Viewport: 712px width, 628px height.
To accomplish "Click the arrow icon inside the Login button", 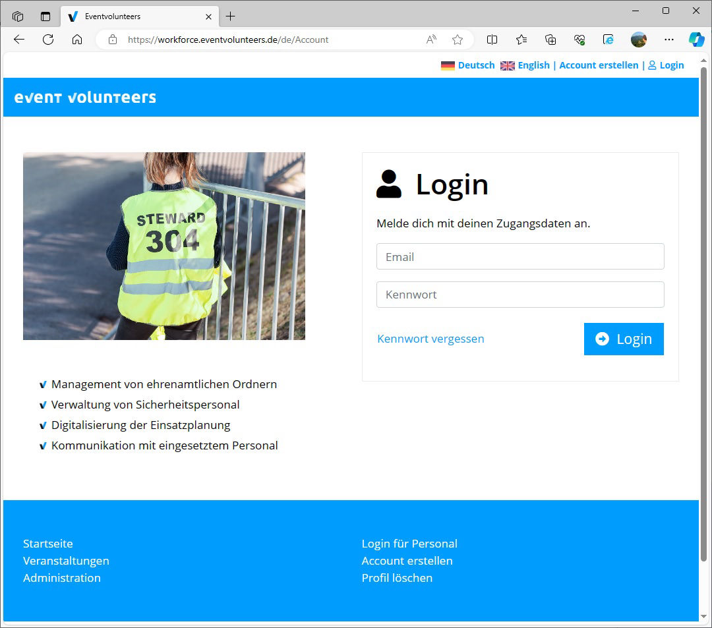I will click(x=602, y=339).
